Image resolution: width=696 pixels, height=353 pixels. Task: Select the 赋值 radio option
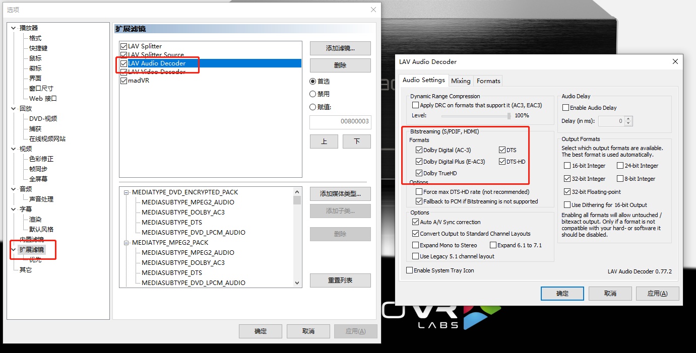point(312,107)
